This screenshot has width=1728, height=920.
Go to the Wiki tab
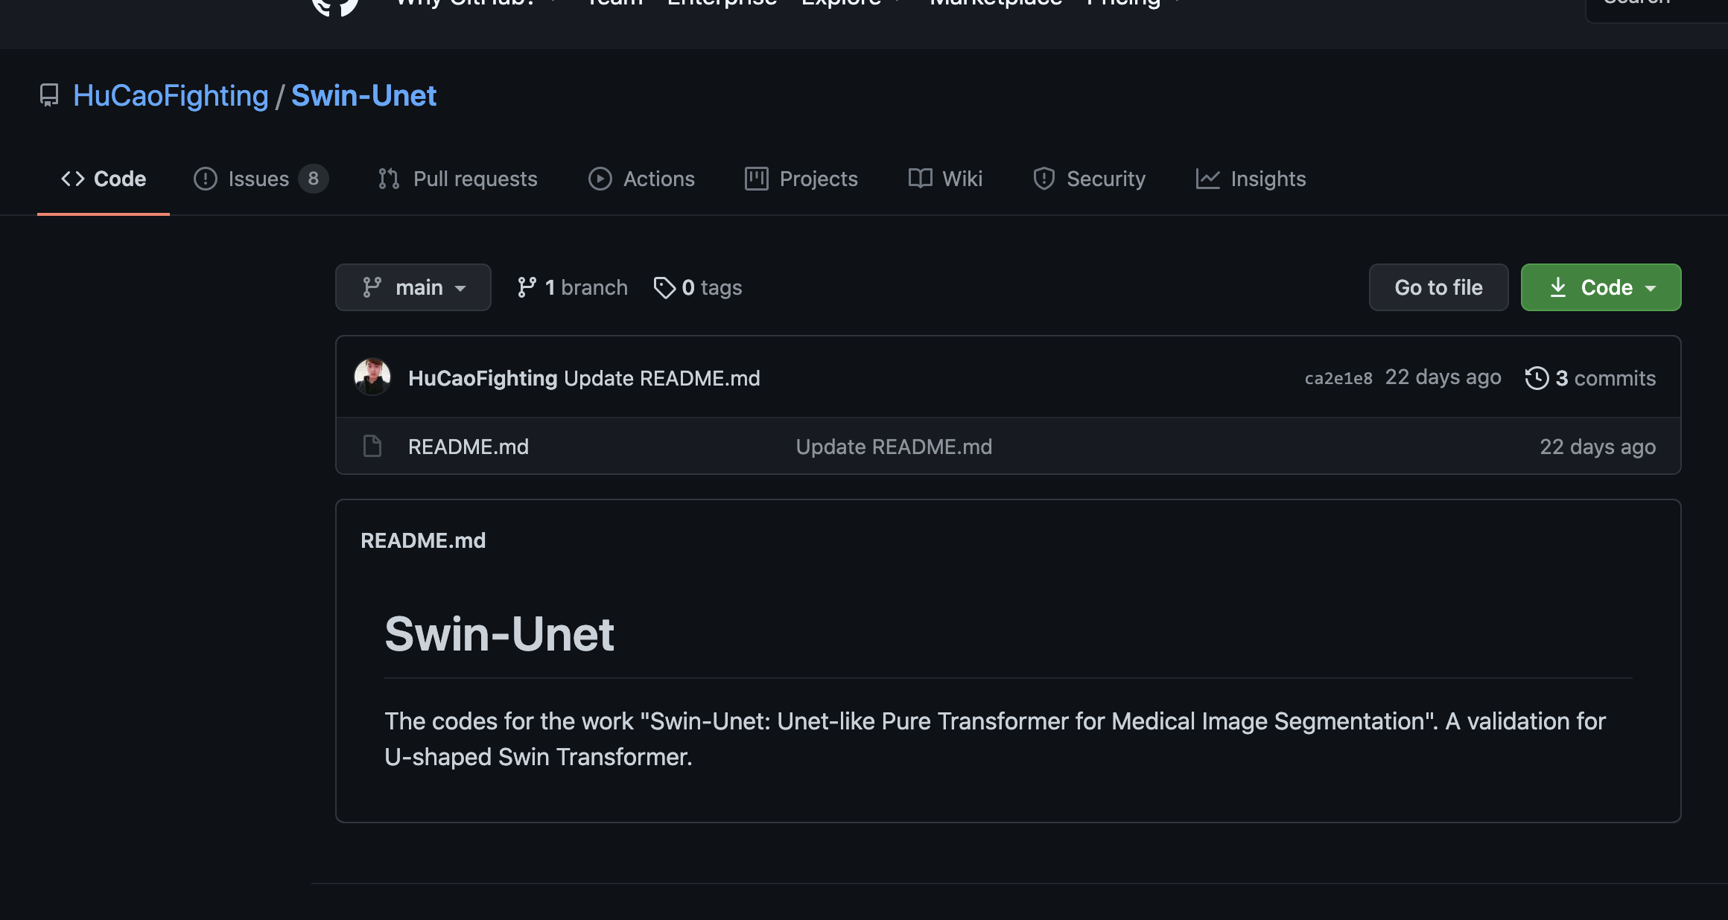pos(962,179)
